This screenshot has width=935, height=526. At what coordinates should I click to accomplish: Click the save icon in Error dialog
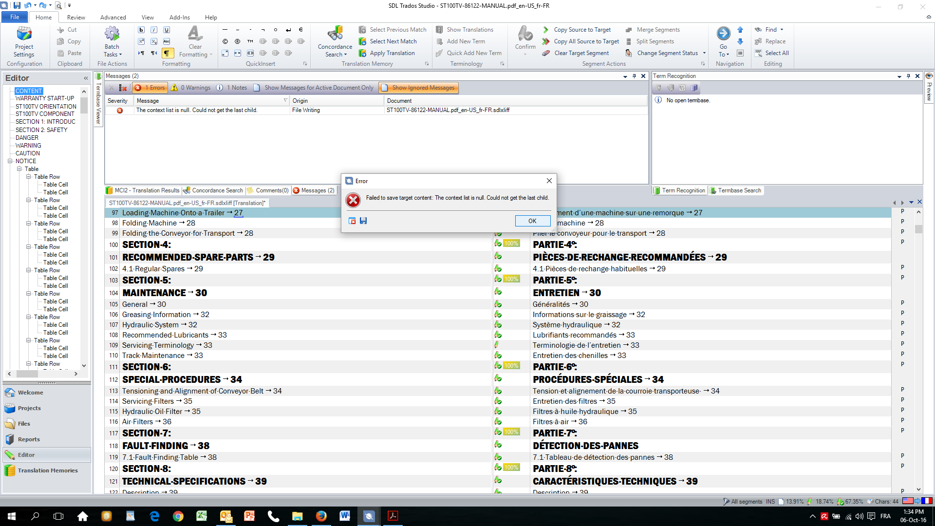pos(363,221)
